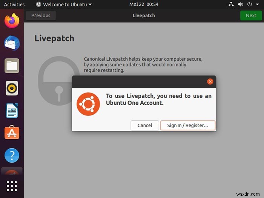Click the Previous button
Screen dimensions: 264x198
tap(41, 15)
